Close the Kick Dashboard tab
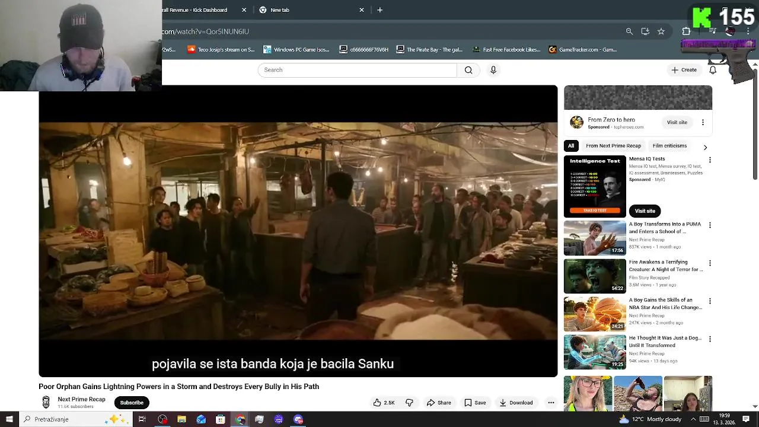759x427 pixels. [244, 10]
